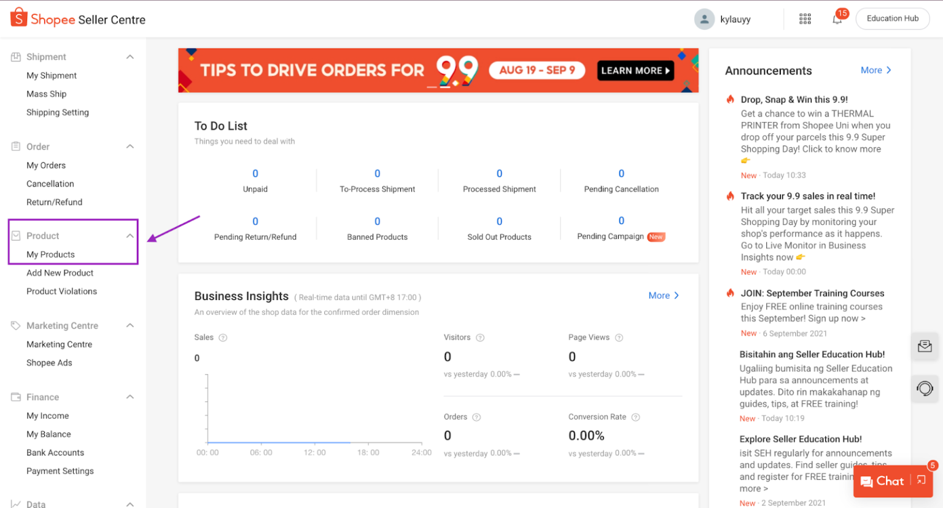Click Learn More on the 9.9 banner
Viewport: 943px width, 508px height.
pos(635,71)
